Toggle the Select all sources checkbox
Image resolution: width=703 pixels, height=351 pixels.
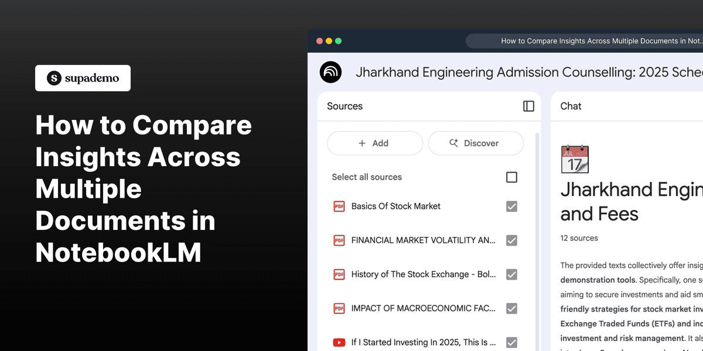[x=511, y=177]
